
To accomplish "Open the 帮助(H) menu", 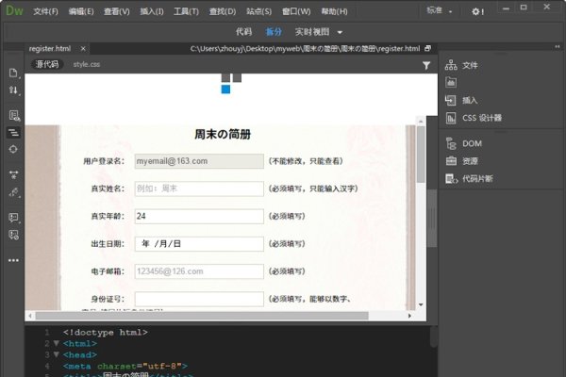I will (x=334, y=11).
